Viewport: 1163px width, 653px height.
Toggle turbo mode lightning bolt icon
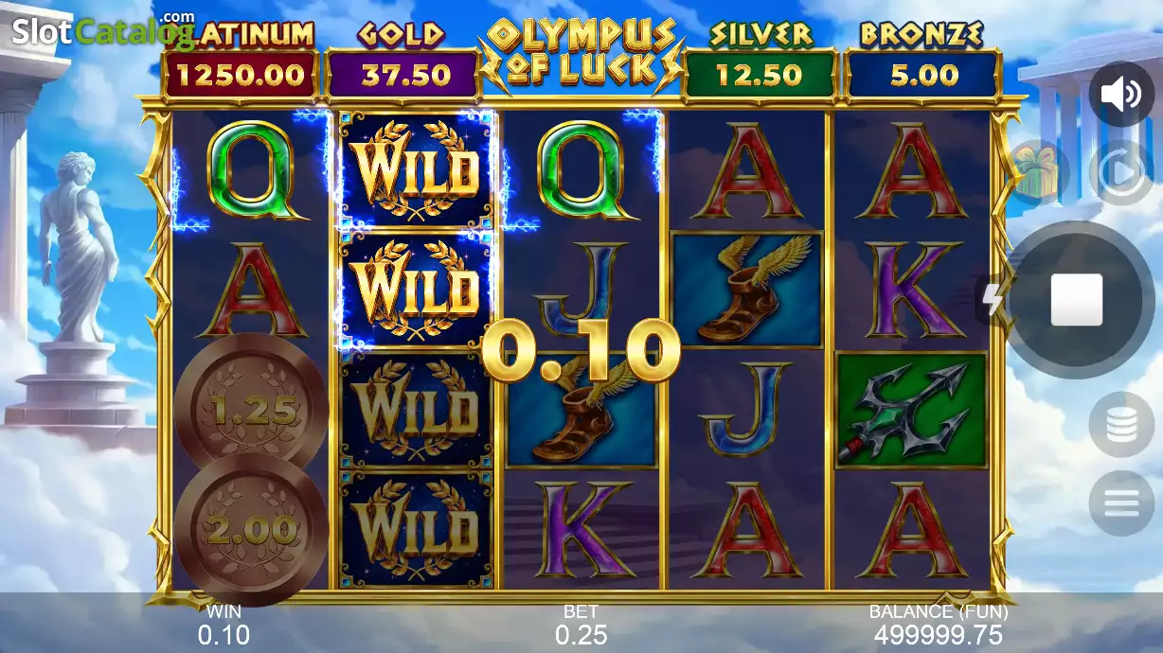(992, 301)
